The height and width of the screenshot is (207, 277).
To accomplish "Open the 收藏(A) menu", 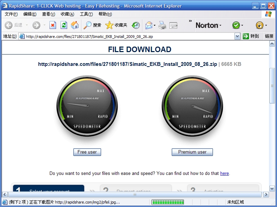I will point(67,14).
